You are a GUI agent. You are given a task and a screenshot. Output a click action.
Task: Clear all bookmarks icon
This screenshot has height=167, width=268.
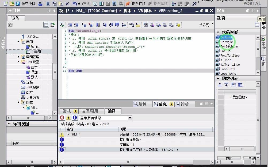click(117, 25)
